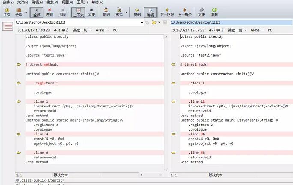The width and height of the screenshot is (293, 185).
Task: Toggle 全部 (show all) view filter
Action: [x=37, y=12]
